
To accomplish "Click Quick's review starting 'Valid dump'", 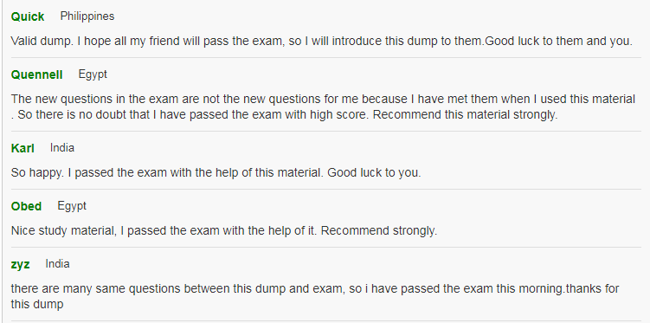I will pos(322,41).
